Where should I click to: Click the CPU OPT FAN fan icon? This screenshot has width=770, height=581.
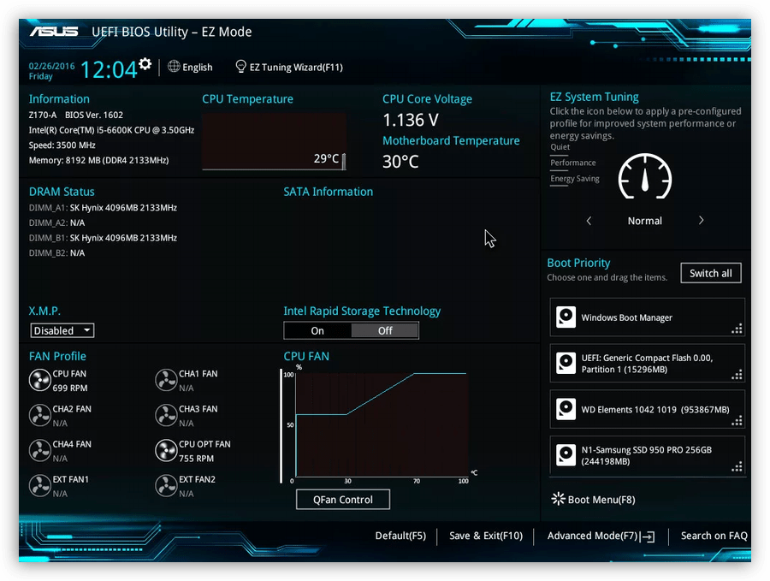click(166, 450)
